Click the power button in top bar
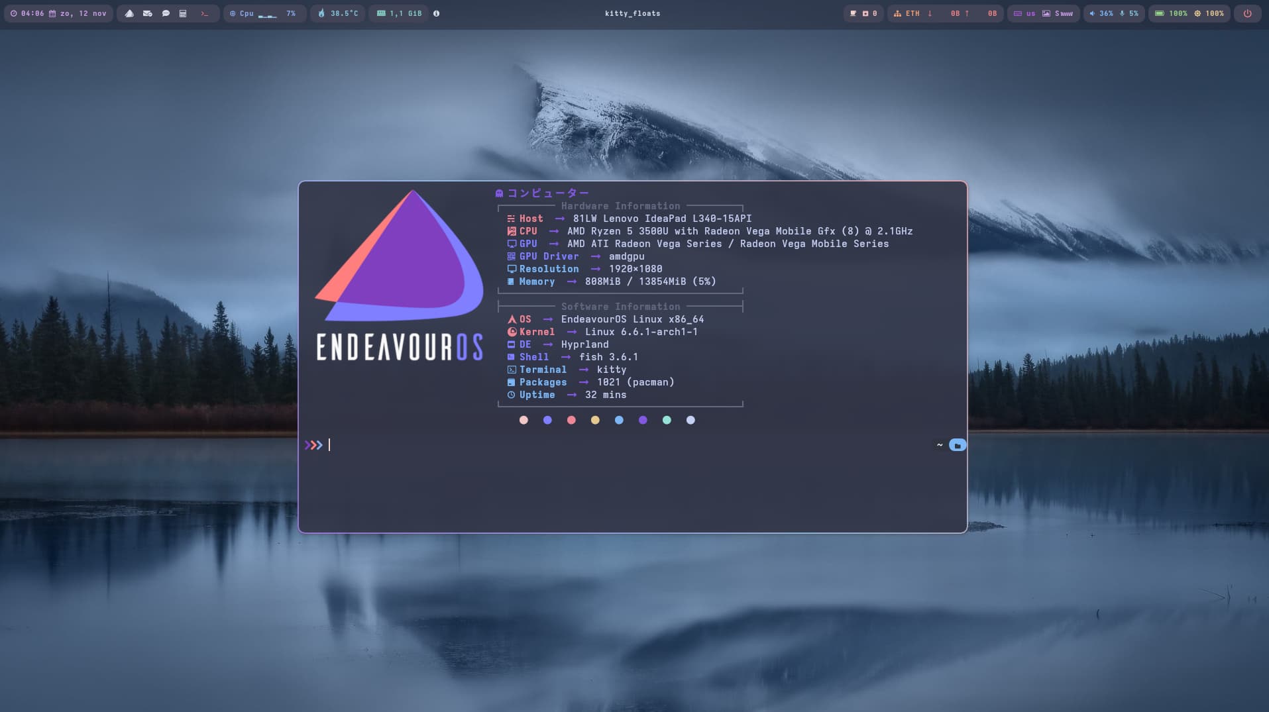The width and height of the screenshot is (1269, 712). coord(1247,13)
